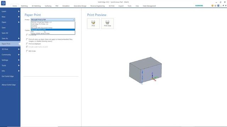The width and height of the screenshot is (227, 127).
Task: Click the Settings menu label
Action: pyautogui.click(x=5, y=60)
